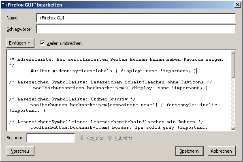Viewport: 243px width, 162px height.
Task: Click the Abwärts down-arrow search button
Action: pyautogui.click(x=90, y=138)
